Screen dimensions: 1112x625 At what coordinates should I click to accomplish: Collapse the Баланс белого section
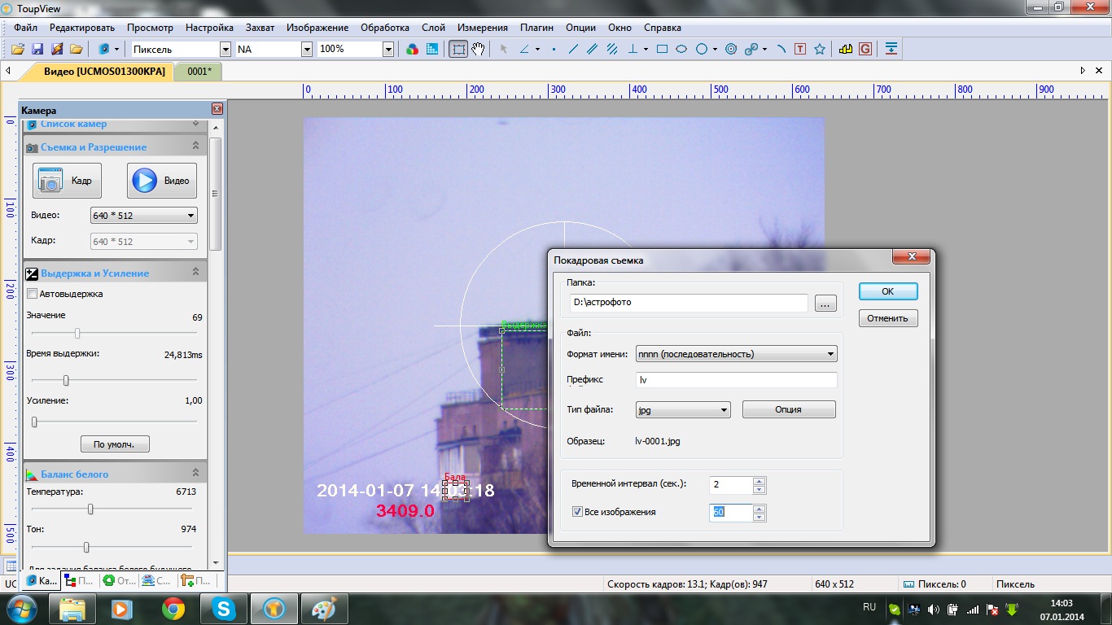point(195,474)
